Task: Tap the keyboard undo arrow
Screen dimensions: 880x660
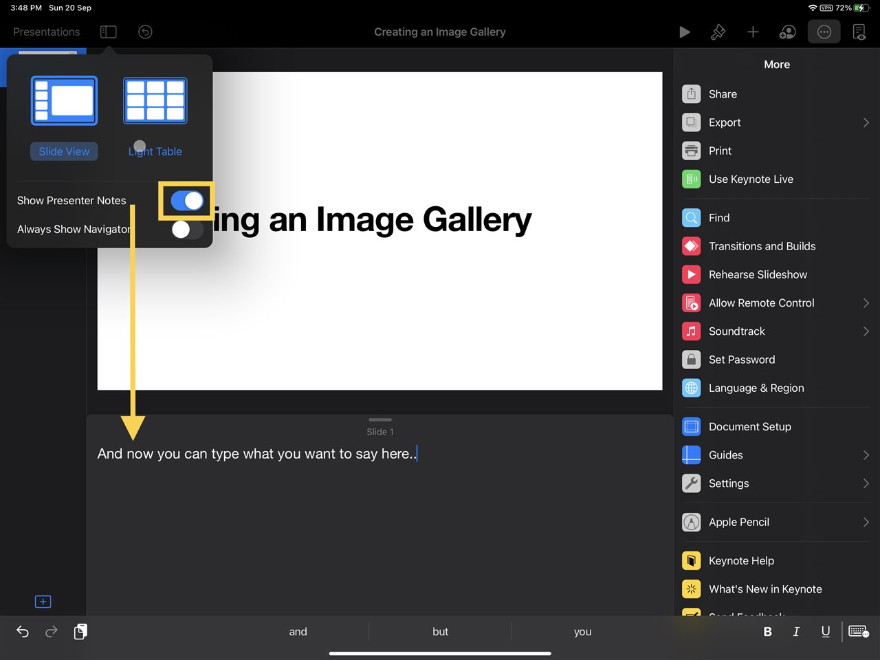Action: point(23,632)
